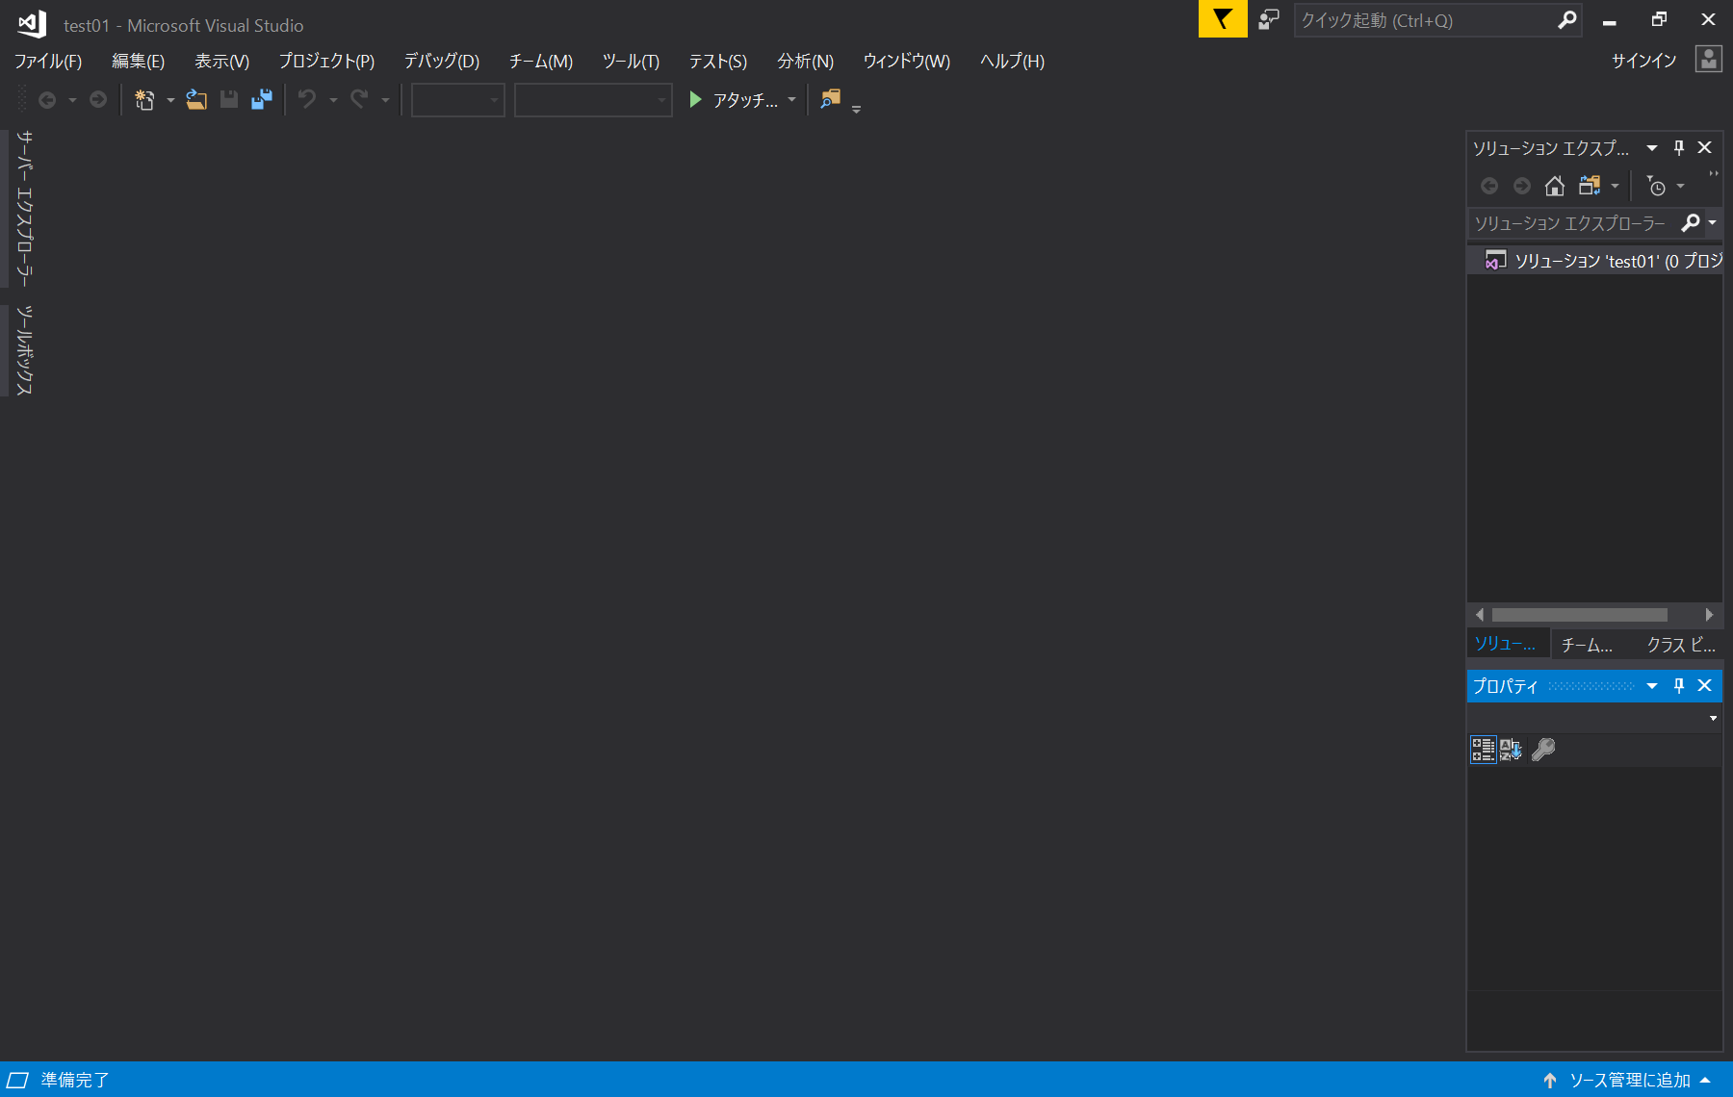Click the Navigate Forward toolbar icon
1733x1097 pixels.
(98, 100)
